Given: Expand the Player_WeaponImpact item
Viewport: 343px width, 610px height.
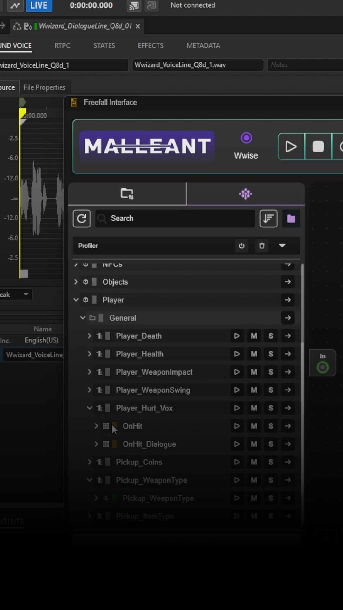Looking at the screenshot, I should tap(89, 372).
